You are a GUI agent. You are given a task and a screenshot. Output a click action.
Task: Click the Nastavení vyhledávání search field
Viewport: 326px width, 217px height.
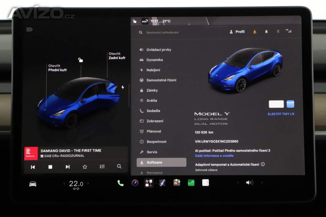[162, 32]
